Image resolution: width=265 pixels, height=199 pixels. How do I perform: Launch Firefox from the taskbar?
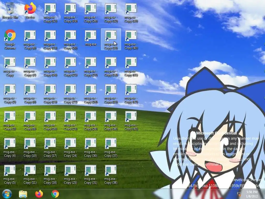coord(39,194)
